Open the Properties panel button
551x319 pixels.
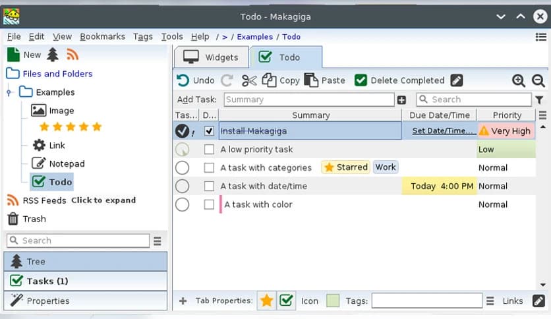click(86, 301)
